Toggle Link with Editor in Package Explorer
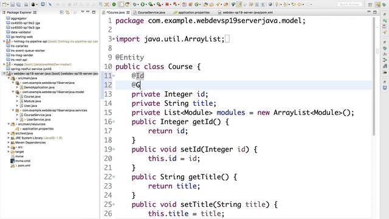This screenshot has width=389, height=219. 67,12
